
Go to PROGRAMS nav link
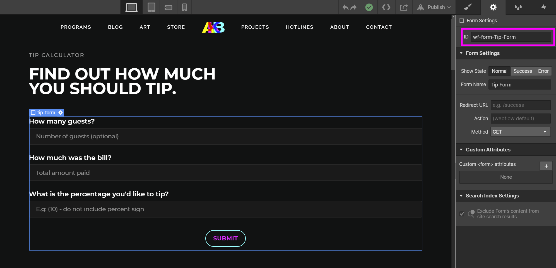(76, 27)
